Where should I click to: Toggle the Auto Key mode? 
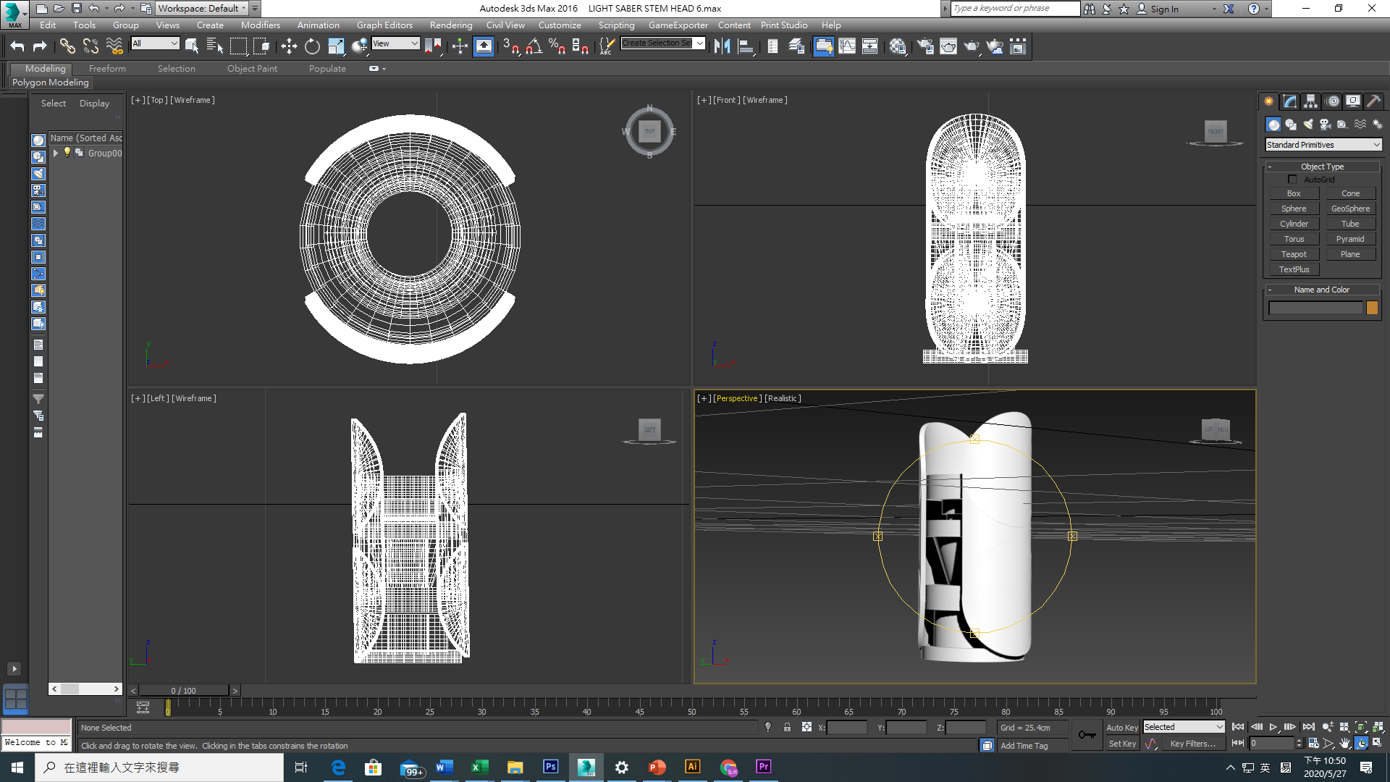click(x=1122, y=728)
